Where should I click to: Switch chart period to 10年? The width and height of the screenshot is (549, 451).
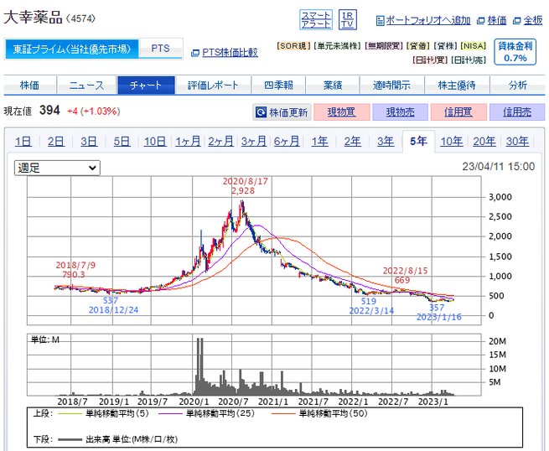452,142
